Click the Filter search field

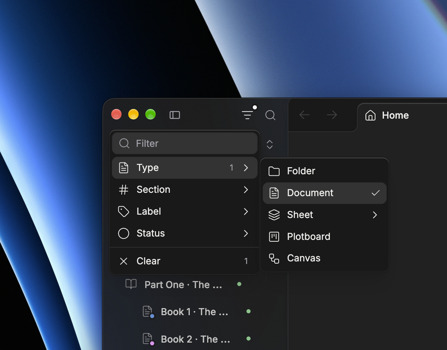click(185, 143)
